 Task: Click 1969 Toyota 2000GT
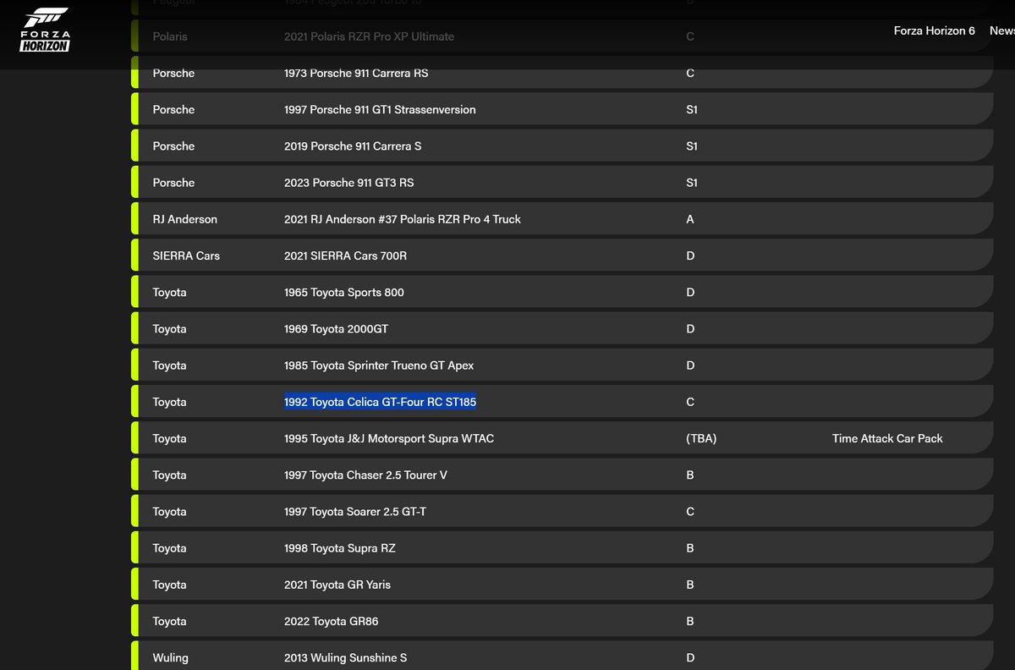[x=336, y=328]
